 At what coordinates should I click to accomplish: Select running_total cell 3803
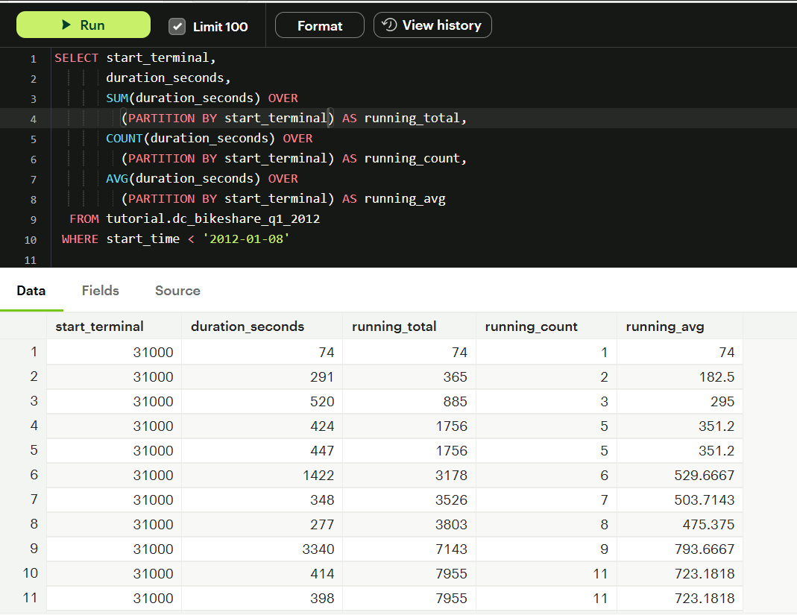click(409, 525)
